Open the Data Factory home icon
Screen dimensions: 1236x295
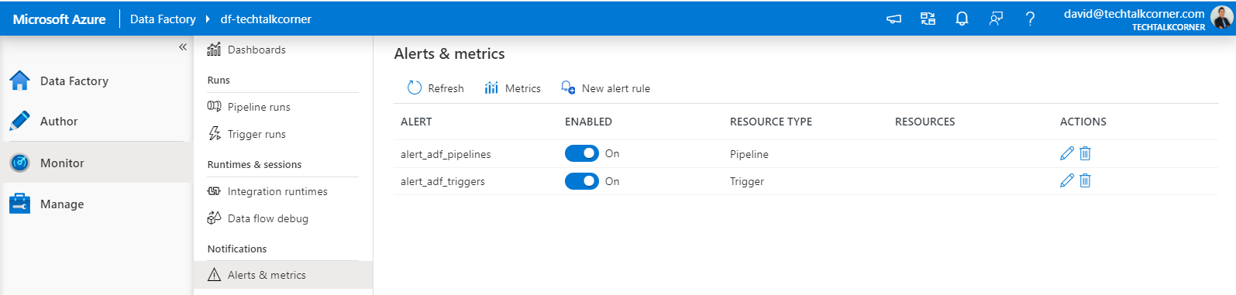19,81
